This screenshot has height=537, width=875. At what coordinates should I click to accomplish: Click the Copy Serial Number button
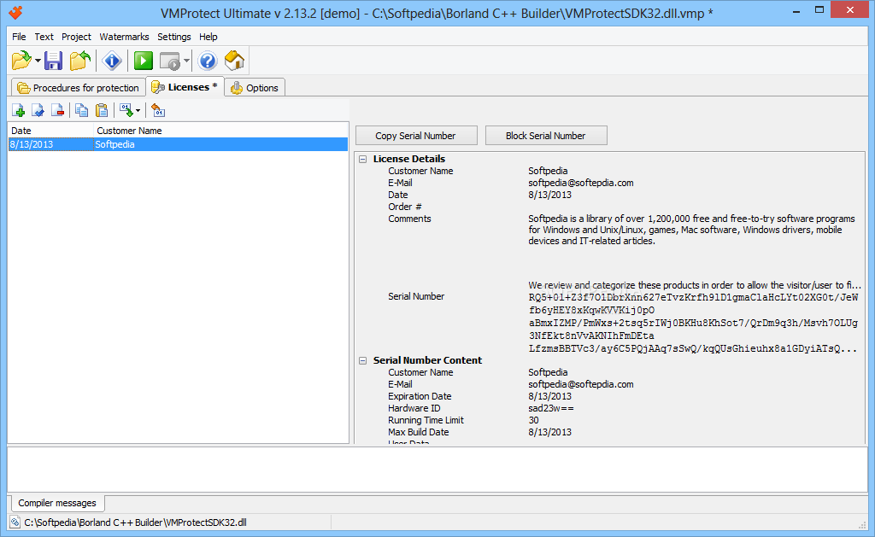point(416,136)
